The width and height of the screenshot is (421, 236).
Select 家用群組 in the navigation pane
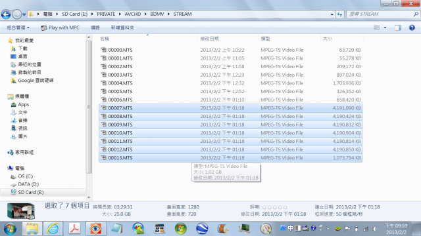(x=20, y=152)
